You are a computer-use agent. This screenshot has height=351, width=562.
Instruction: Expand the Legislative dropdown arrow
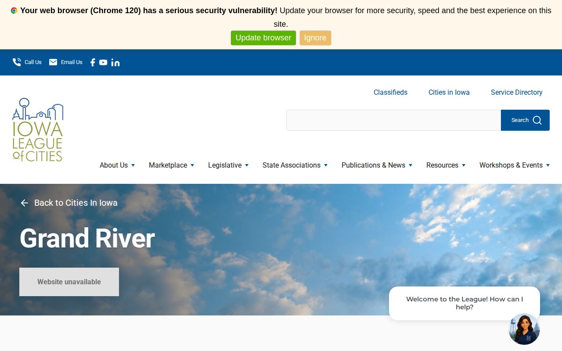point(247,165)
